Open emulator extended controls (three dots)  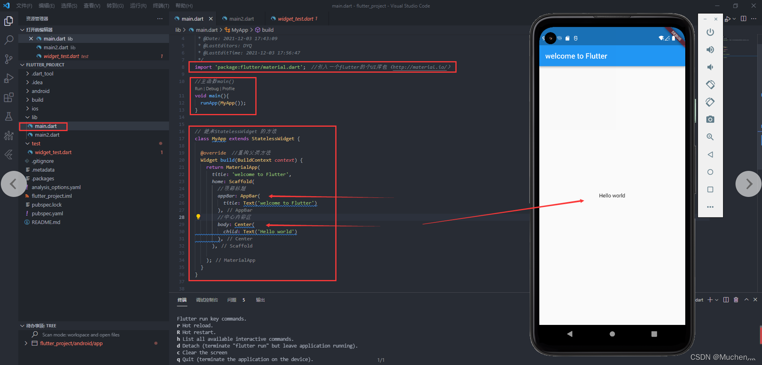tap(710, 207)
